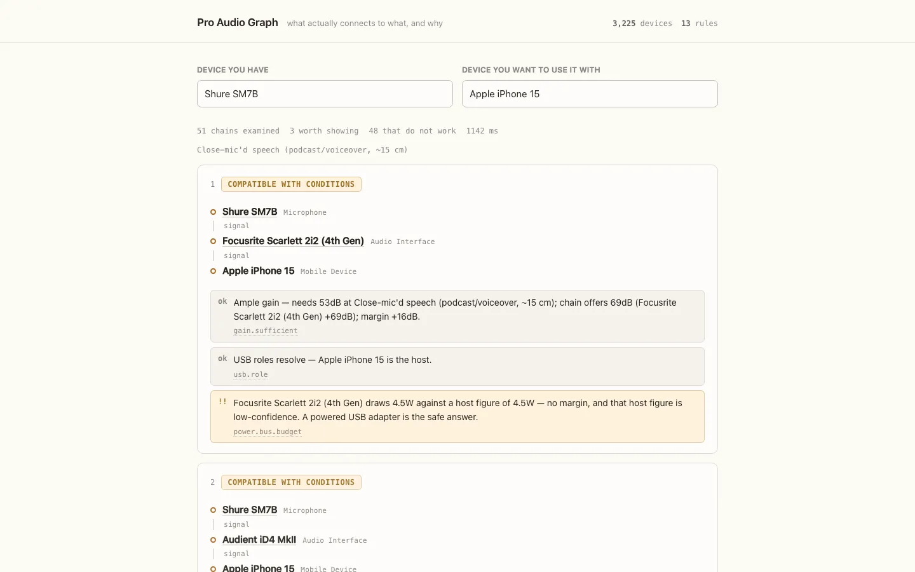The image size is (915, 572).
Task: Click the node circle beside Focusrite Scarlett
Action: click(213, 242)
